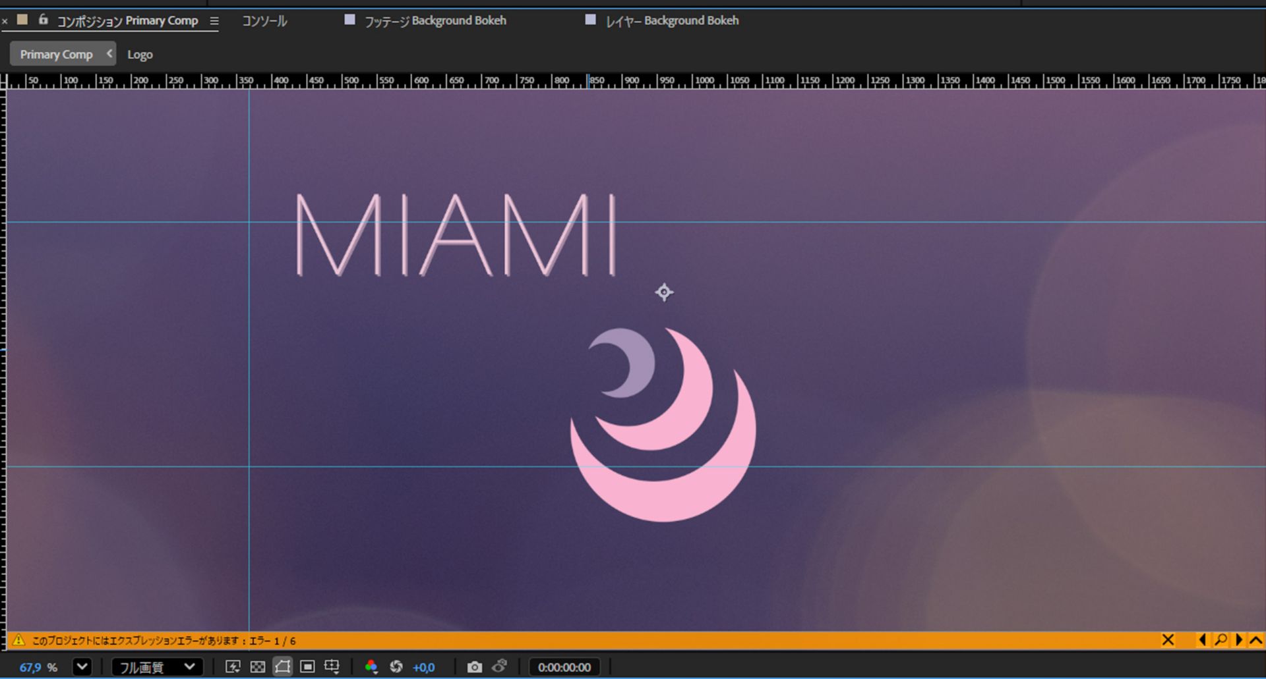Click the 0:00:00:00 preview time display
The height and width of the screenshot is (679, 1266).
564,667
